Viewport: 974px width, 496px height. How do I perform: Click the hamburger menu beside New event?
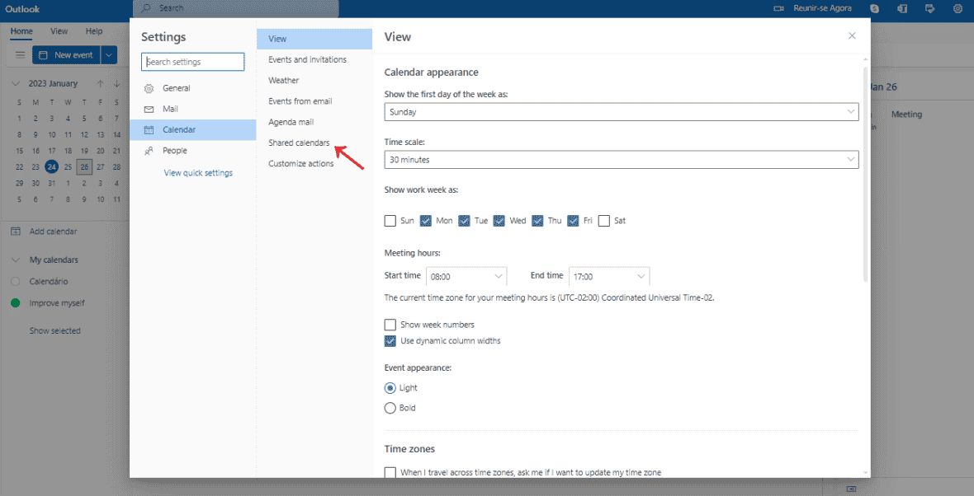pos(20,54)
